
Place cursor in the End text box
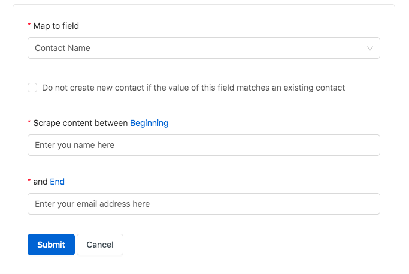[204, 204]
